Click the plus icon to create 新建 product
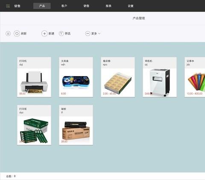This screenshot has width=205, height=180. (44, 34)
